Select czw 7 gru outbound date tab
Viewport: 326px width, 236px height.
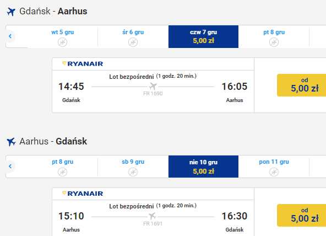203,36
